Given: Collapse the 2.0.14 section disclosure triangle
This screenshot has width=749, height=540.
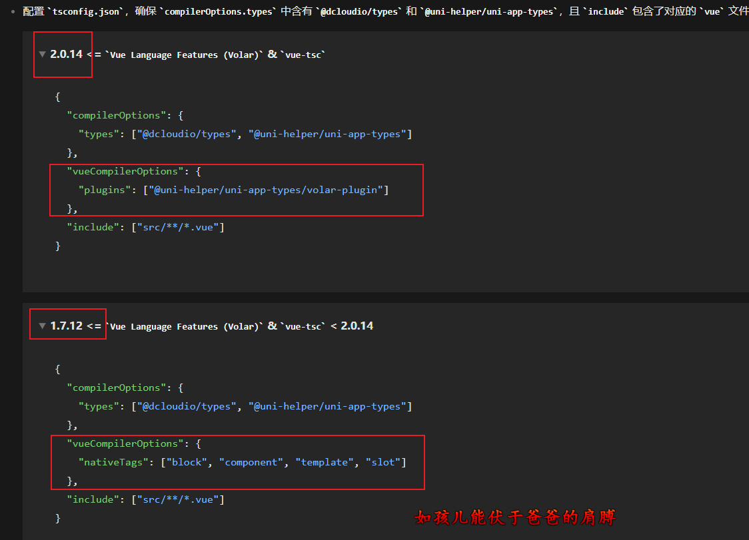Looking at the screenshot, I should pyautogui.click(x=43, y=55).
